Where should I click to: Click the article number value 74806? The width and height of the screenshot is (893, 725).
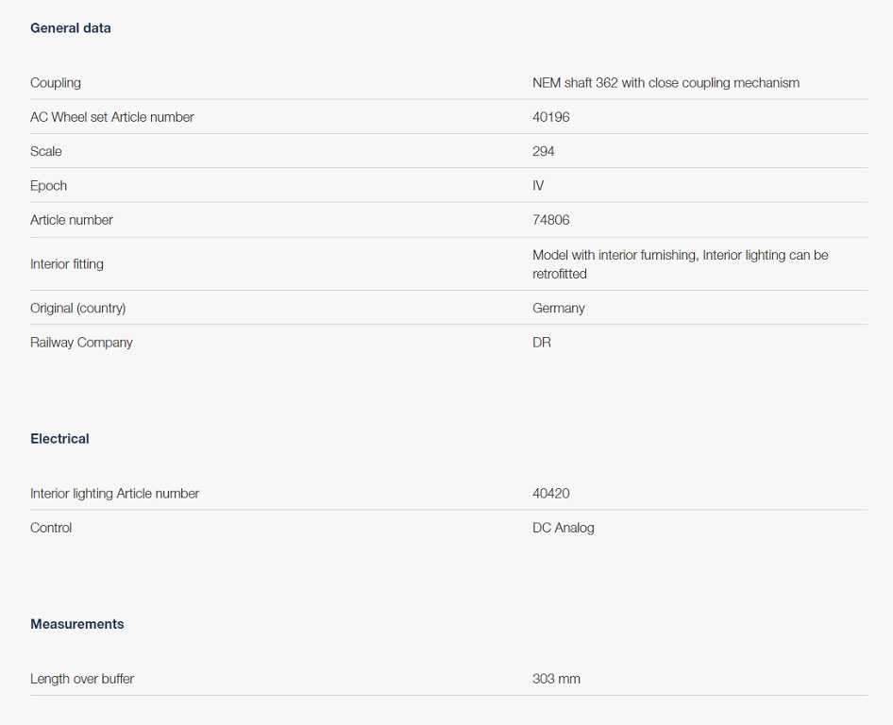551,220
